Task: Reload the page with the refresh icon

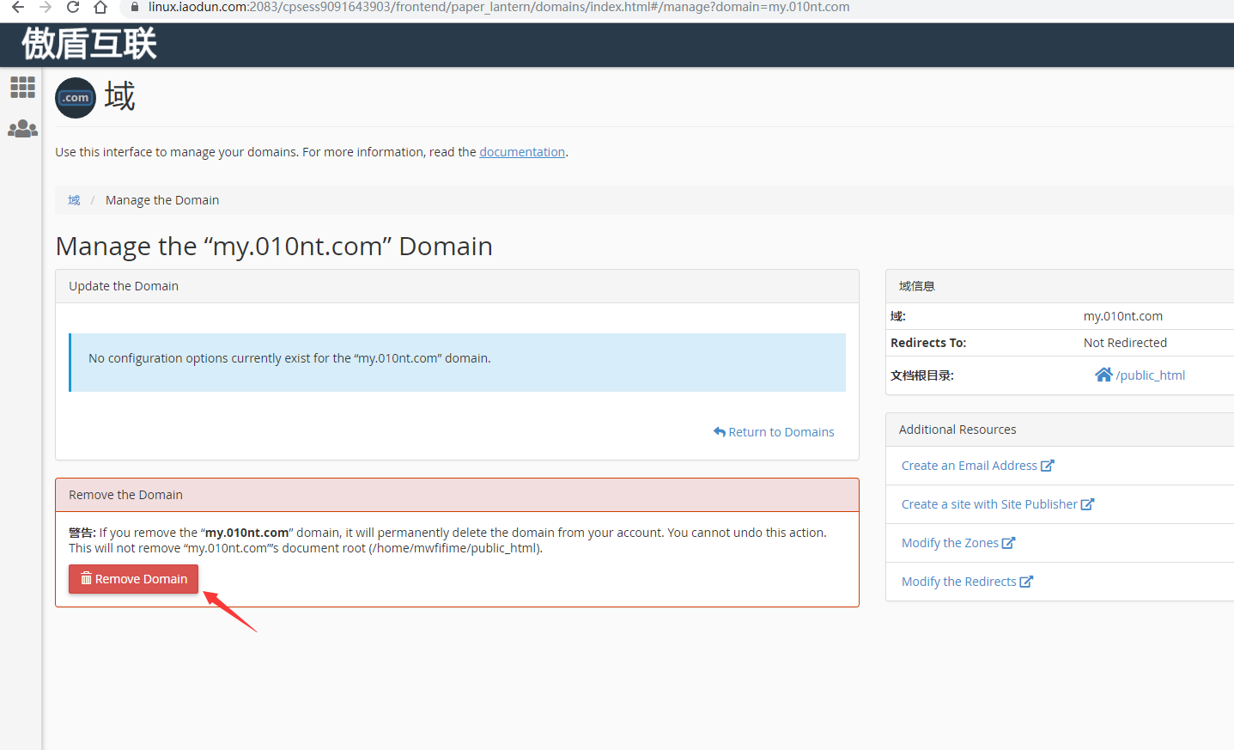Action: (73, 7)
